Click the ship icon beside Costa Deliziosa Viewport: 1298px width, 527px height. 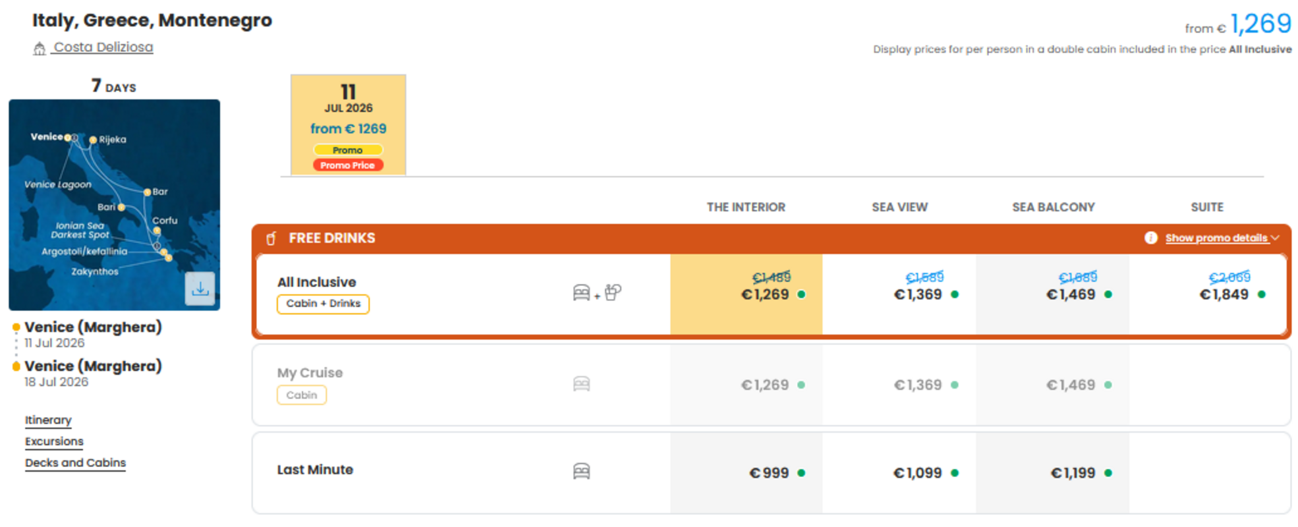tap(40, 48)
